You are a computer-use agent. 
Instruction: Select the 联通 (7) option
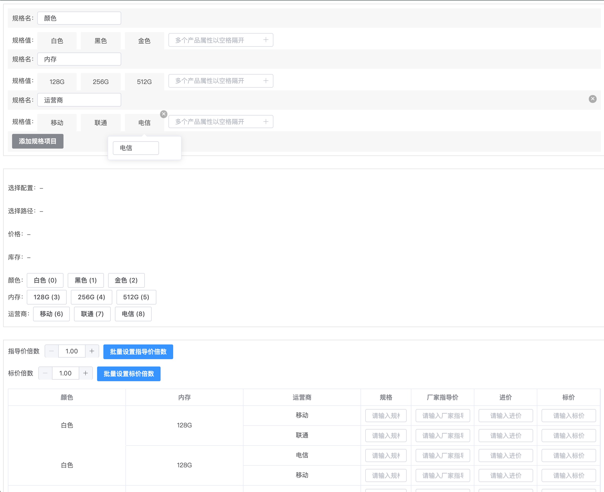92,314
